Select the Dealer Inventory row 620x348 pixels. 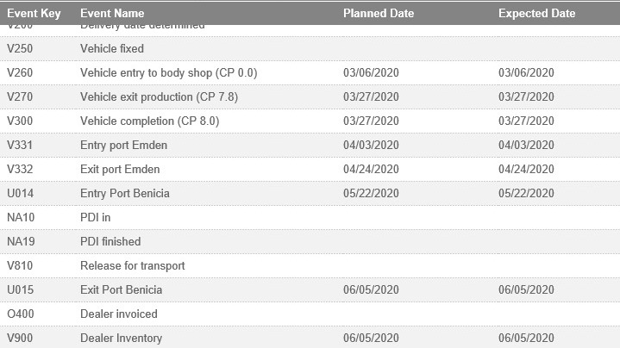point(121,339)
